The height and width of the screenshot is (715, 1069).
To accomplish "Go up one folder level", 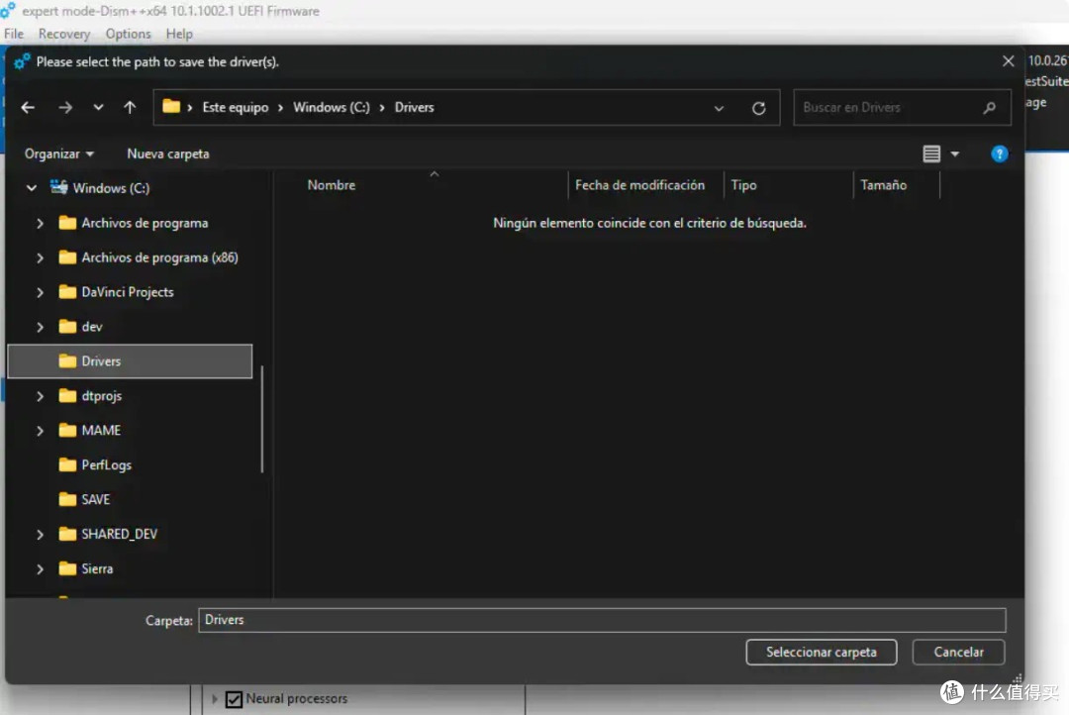I will click(129, 107).
